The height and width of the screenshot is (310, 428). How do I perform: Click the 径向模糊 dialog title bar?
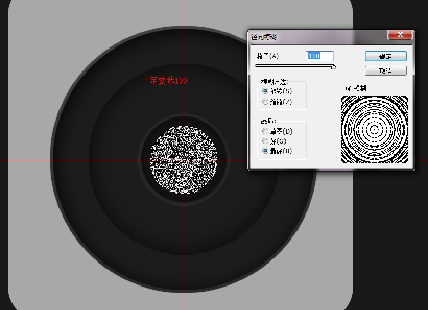coord(313,37)
